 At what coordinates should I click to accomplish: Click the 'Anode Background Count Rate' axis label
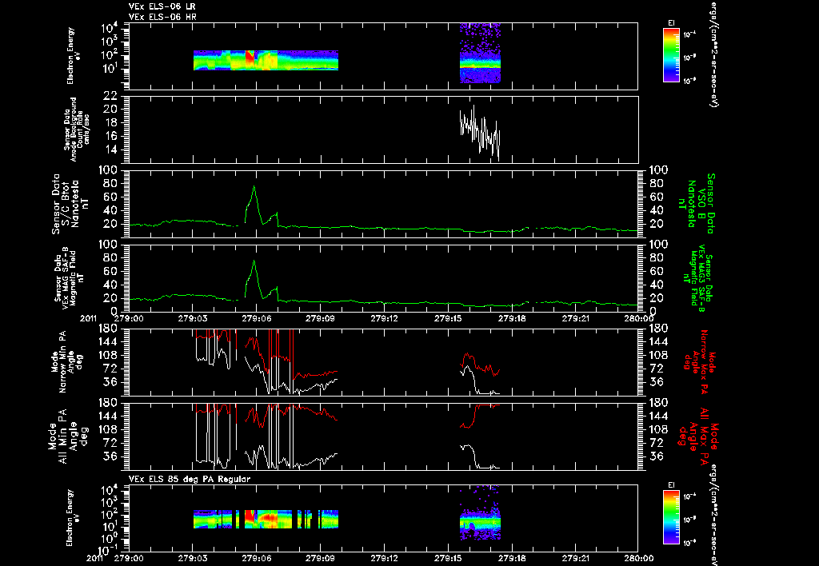(x=78, y=130)
